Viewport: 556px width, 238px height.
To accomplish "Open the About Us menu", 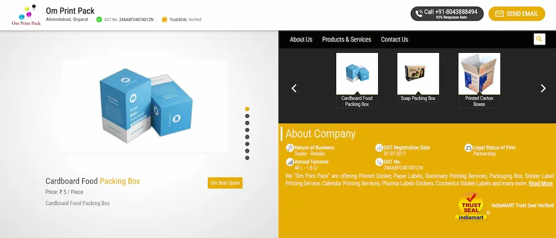I will [x=301, y=39].
